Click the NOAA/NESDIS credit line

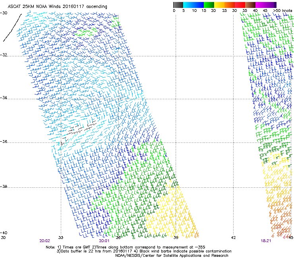coord(172,256)
